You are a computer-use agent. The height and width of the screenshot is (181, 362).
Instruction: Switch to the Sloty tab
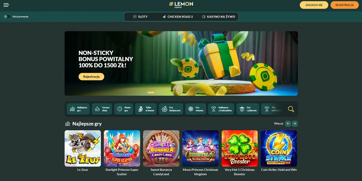click(140, 17)
